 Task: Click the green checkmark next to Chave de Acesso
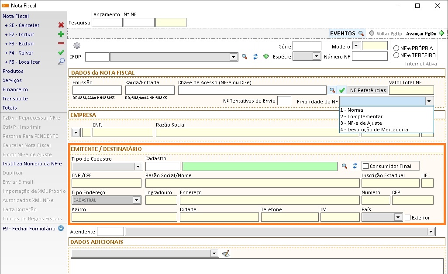click(341, 90)
